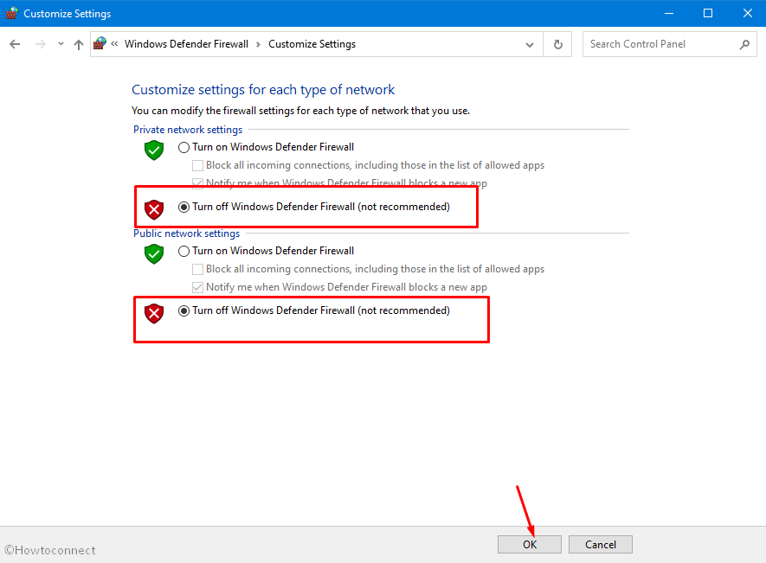
Task: Click the title bar firewall icon
Action: pyautogui.click(x=12, y=13)
